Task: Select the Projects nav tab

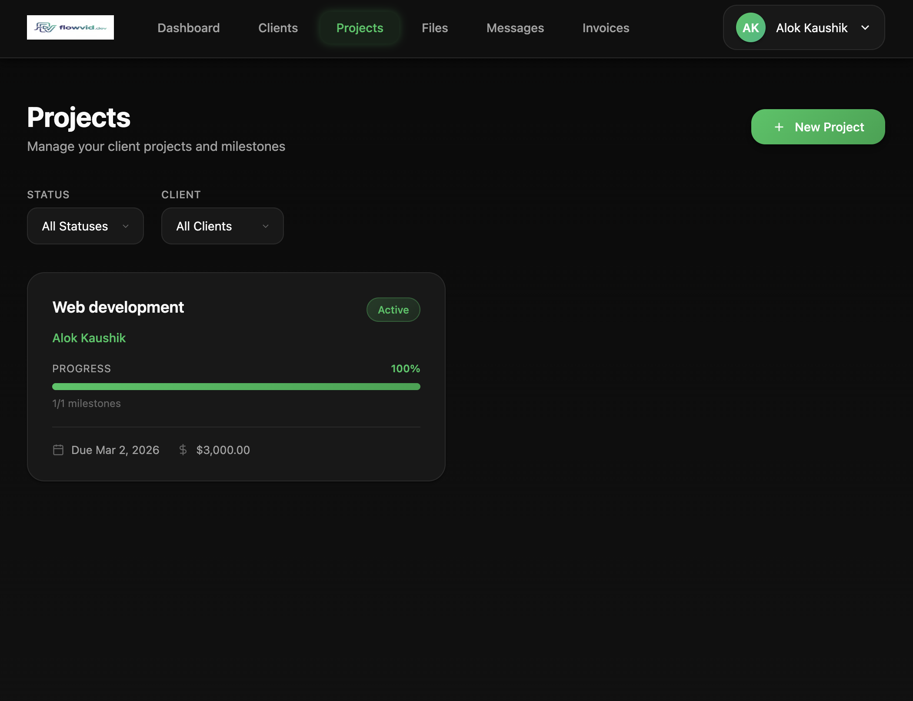Action: point(360,28)
